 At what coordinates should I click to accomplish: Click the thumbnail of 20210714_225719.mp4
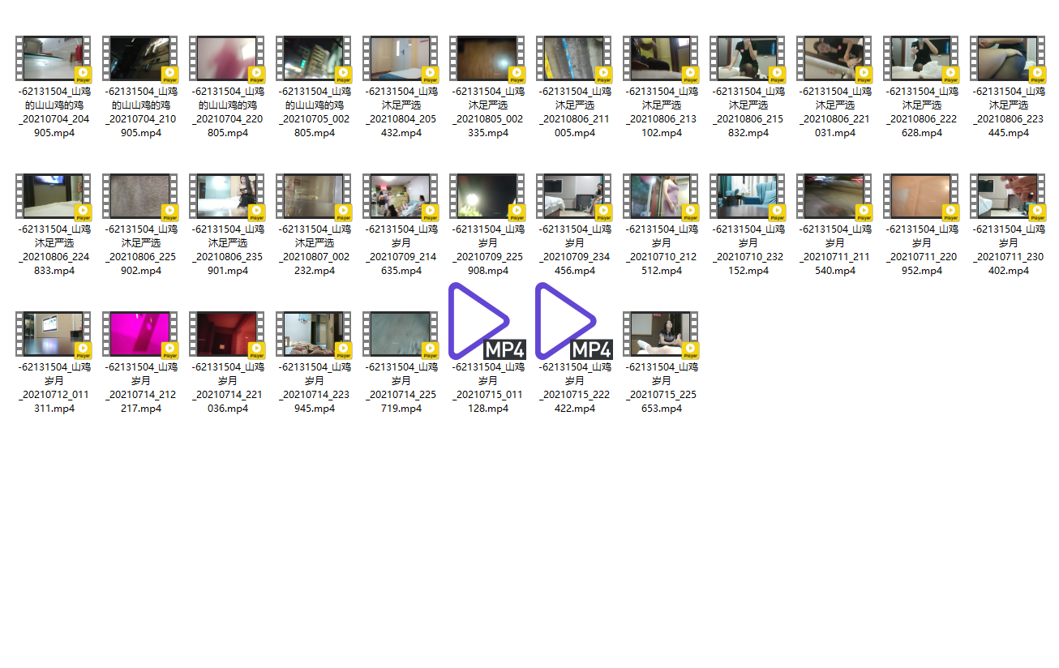point(401,334)
